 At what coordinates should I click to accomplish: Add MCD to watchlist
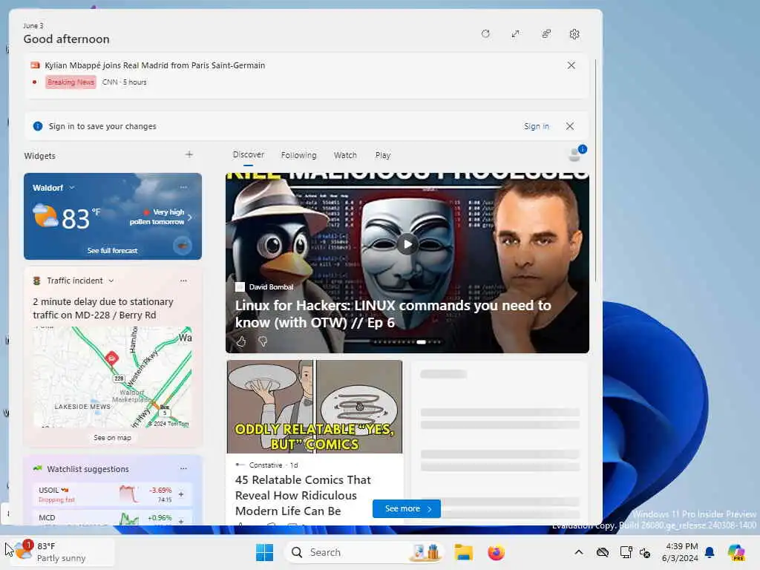coord(181,522)
